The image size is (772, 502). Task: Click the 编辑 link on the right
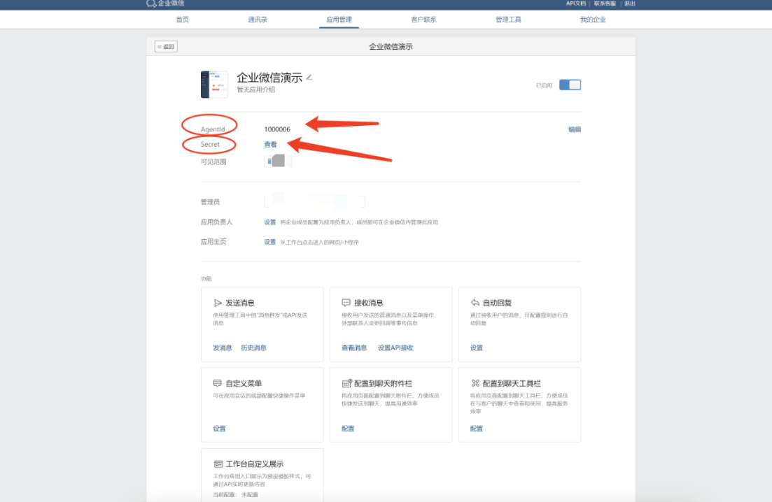coord(574,129)
